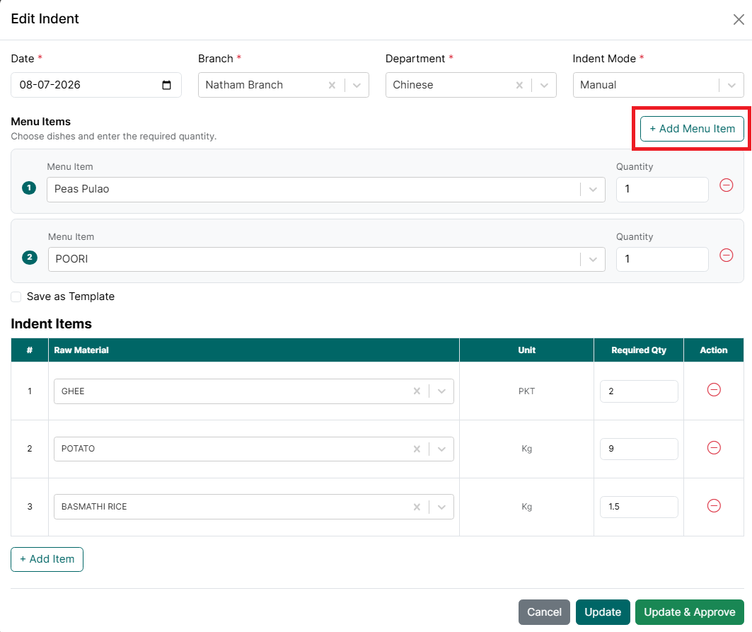Image resolution: width=752 pixels, height=632 pixels.
Task: Click the Save as Template label
Action: pyautogui.click(x=71, y=297)
